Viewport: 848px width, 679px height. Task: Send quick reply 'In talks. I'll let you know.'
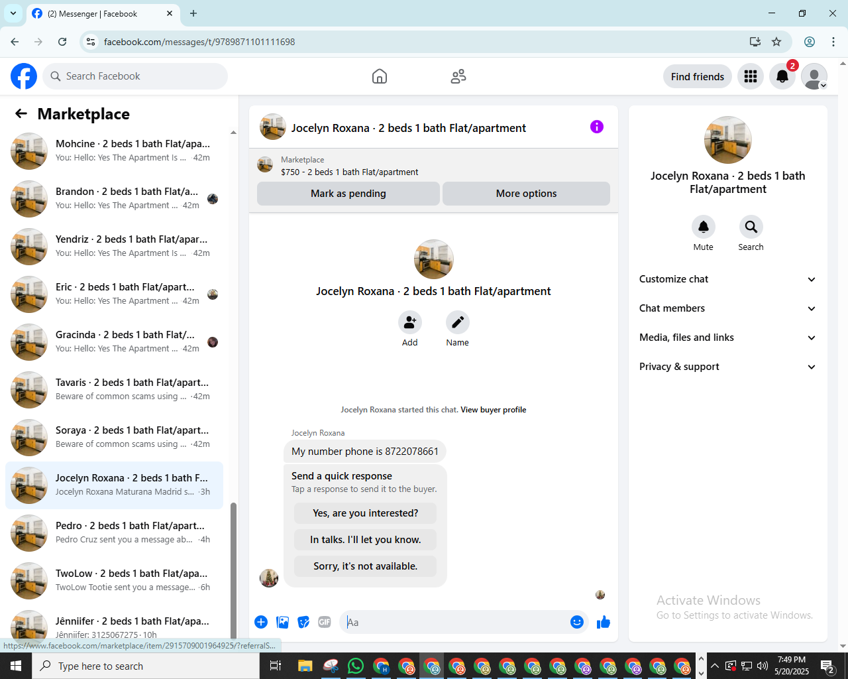click(366, 540)
